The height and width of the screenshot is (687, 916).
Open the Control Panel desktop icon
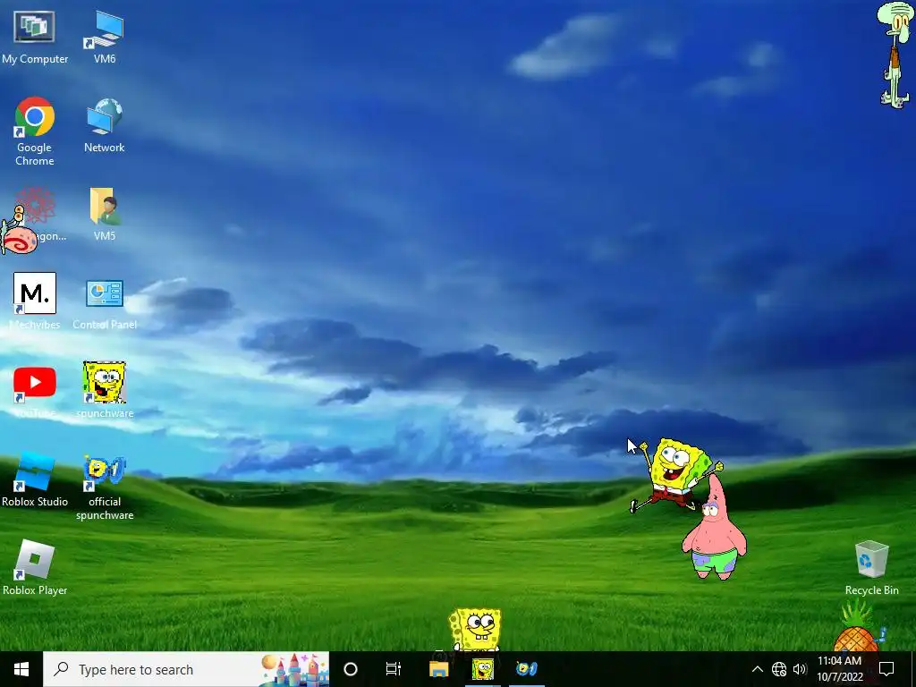105,304
